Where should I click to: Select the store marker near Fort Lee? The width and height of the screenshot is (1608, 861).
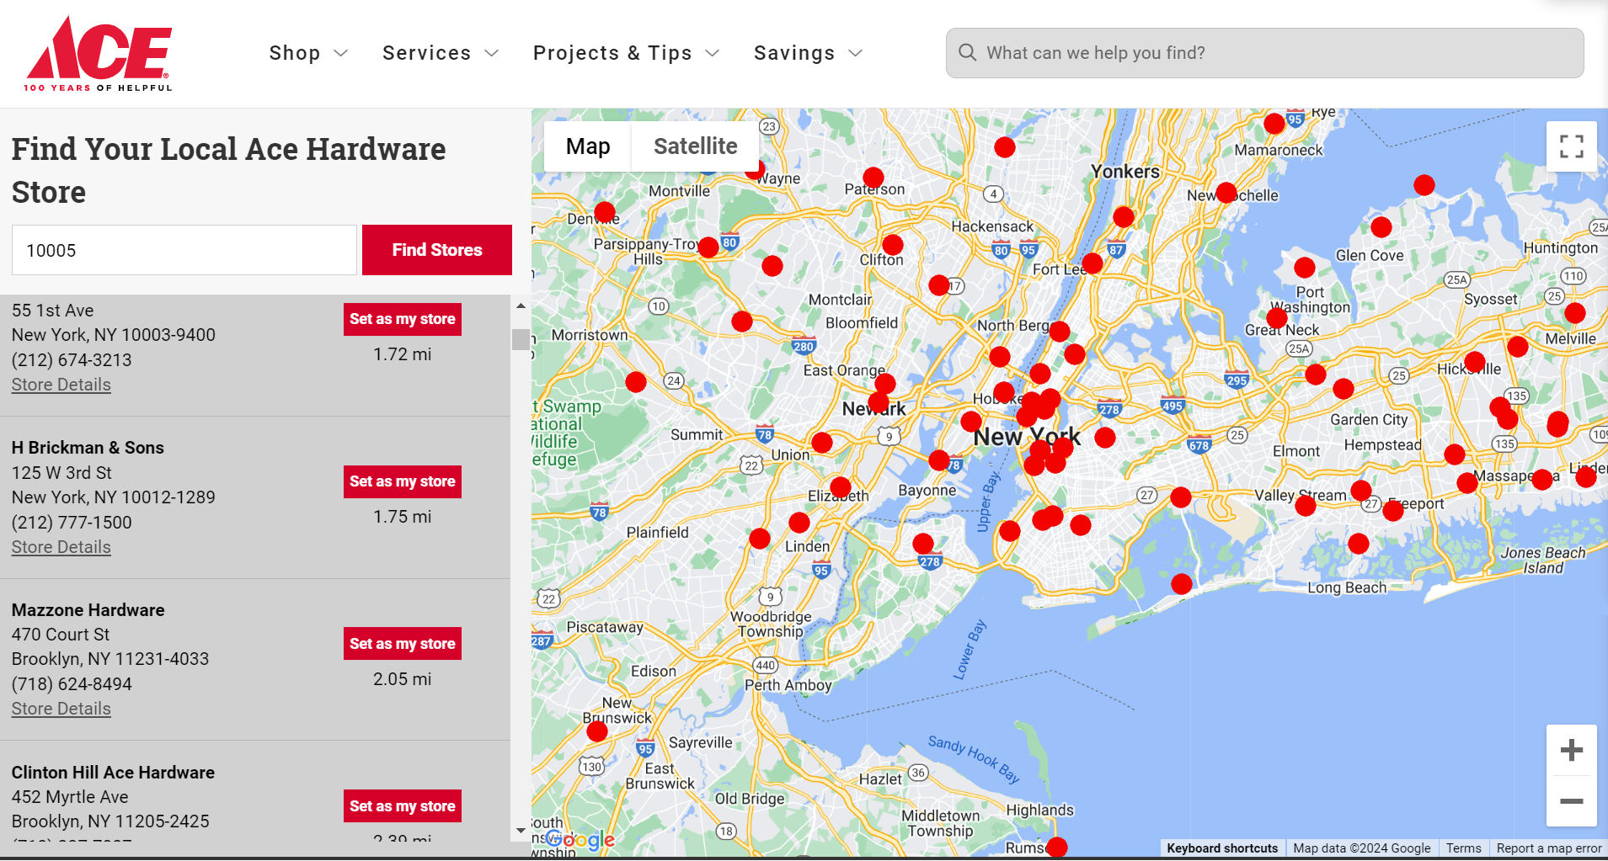tap(1092, 263)
